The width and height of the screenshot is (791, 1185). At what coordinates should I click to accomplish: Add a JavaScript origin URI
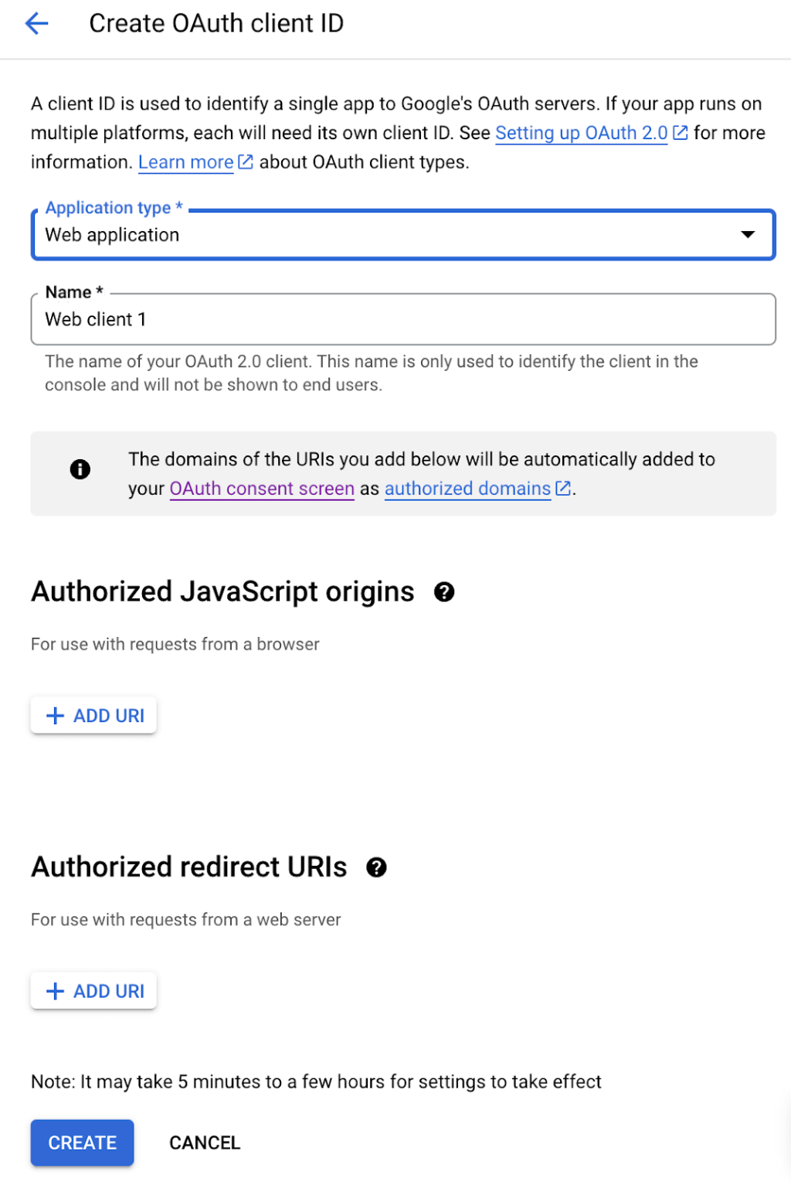(93, 715)
